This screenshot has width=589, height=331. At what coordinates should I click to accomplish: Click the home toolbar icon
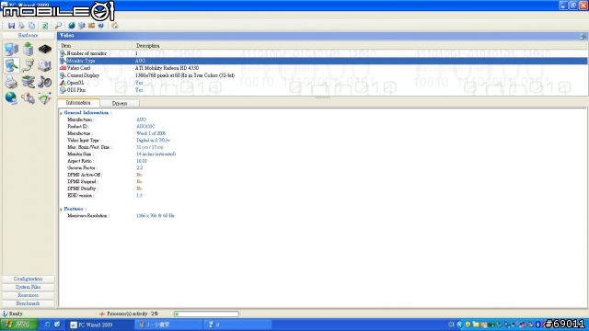[114, 26]
